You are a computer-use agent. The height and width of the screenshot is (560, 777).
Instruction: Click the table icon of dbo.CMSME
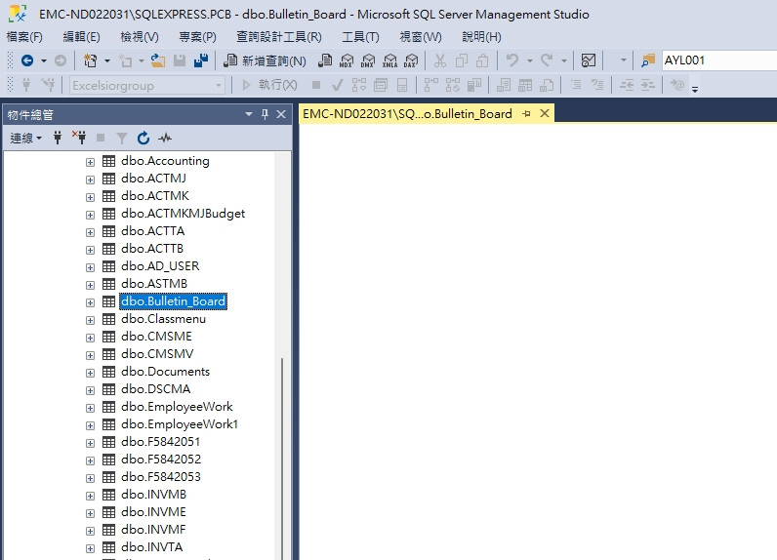108,337
